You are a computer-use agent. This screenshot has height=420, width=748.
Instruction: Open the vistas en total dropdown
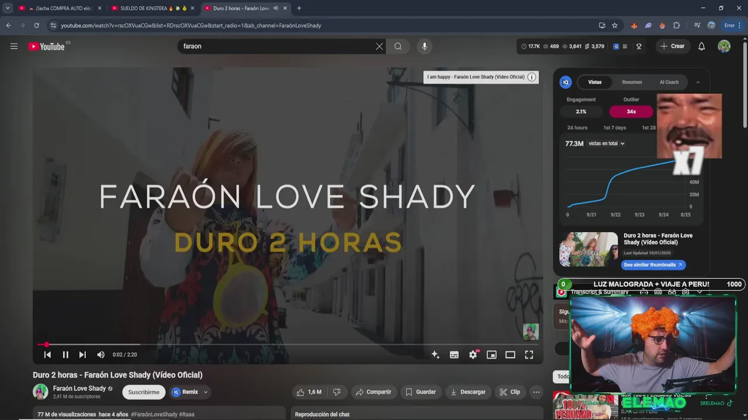[x=607, y=143]
